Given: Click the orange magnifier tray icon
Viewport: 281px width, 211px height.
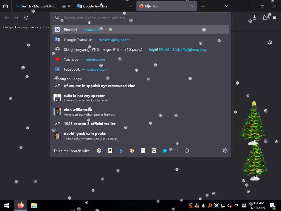Looking at the screenshot, I should point(210,206).
